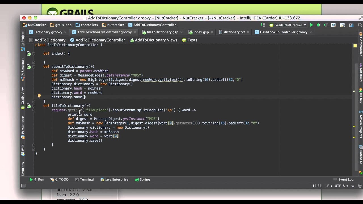
Task: Open the UTF-8 encoding selector
Action: coord(341,186)
